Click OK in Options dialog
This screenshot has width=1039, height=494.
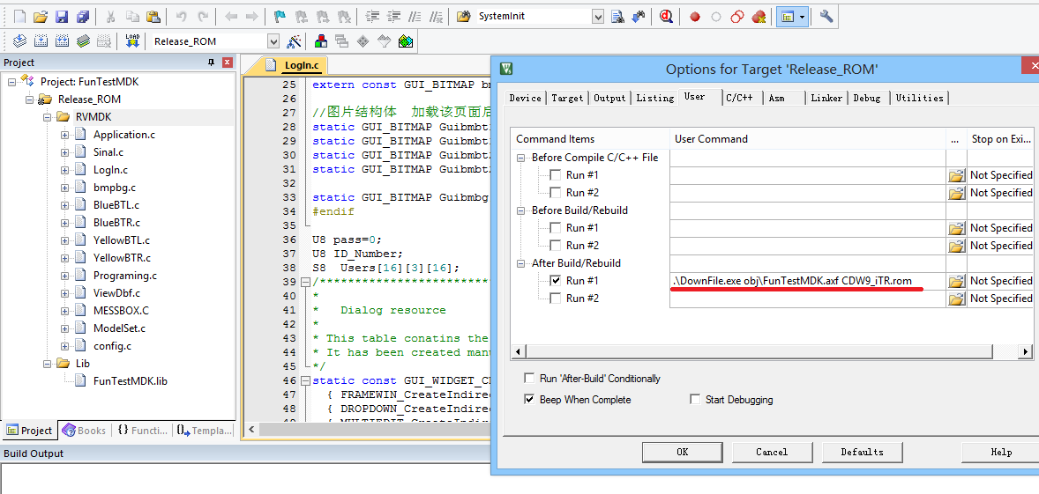click(x=683, y=453)
